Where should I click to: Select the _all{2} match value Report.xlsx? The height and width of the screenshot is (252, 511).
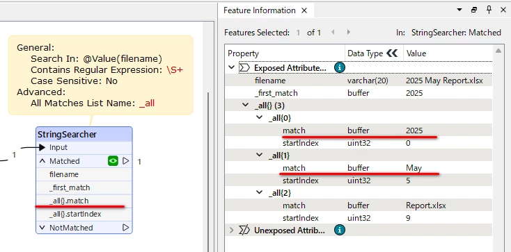click(x=426, y=205)
